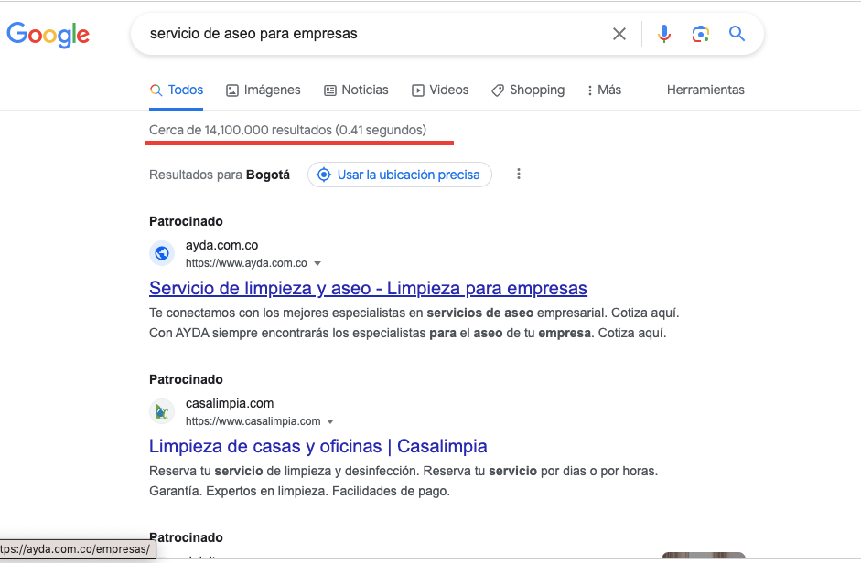Screen dimensions: 861x563
Task: Open Google Lens image search icon
Action: click(700, 34)
